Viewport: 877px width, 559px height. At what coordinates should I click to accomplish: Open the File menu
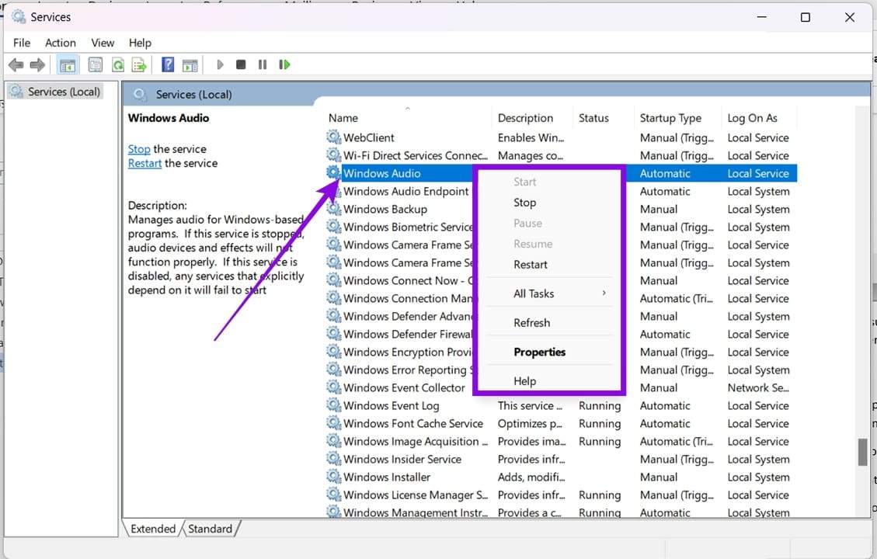[22, 43]
